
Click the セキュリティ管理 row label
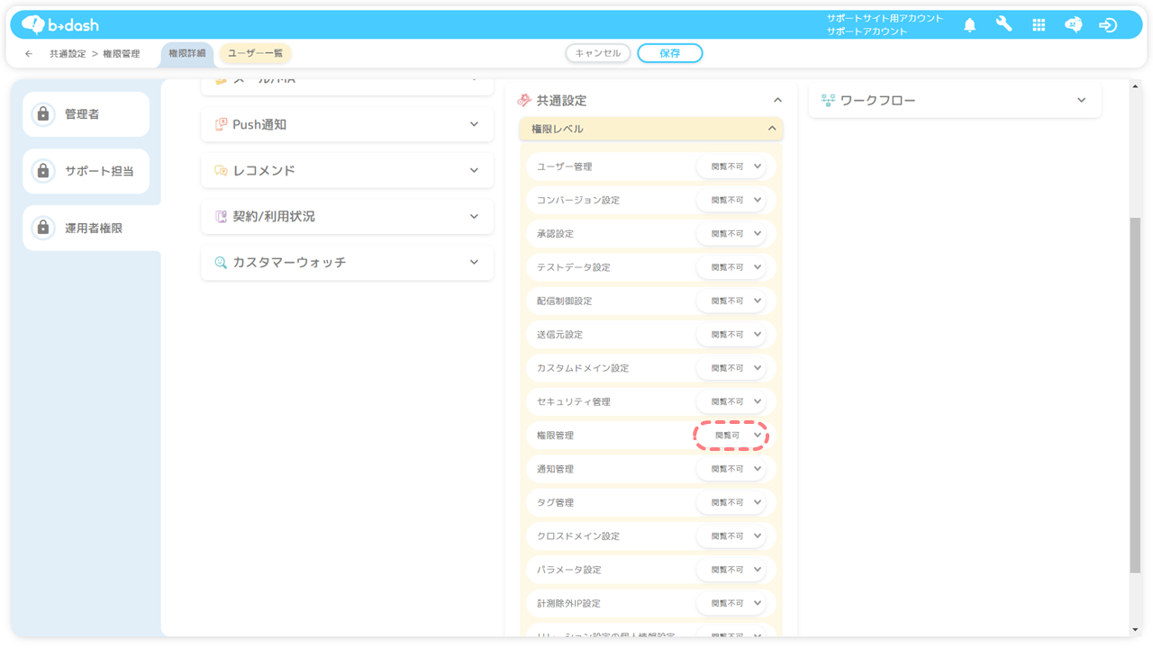pos(573,401)
